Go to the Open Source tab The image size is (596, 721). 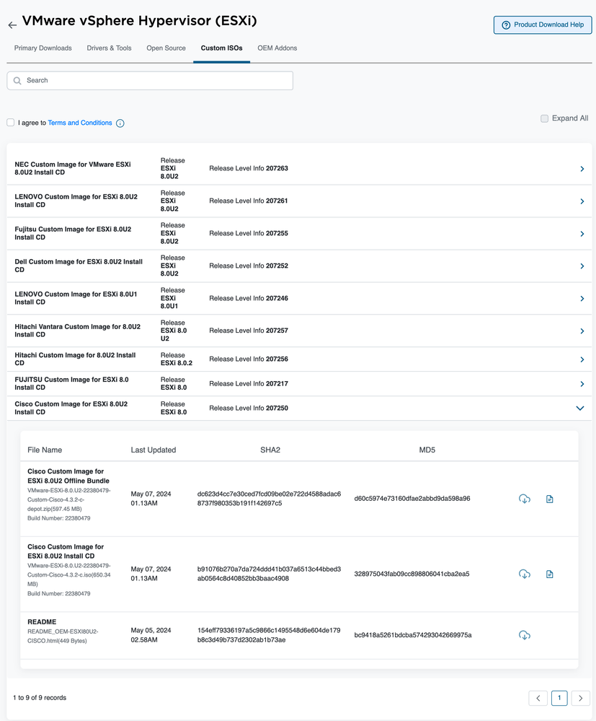pos(166,48)
